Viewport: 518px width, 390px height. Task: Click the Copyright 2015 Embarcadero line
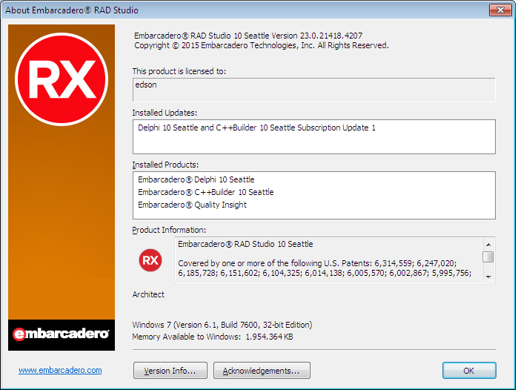pyautogui.click(x=262, y=45)
